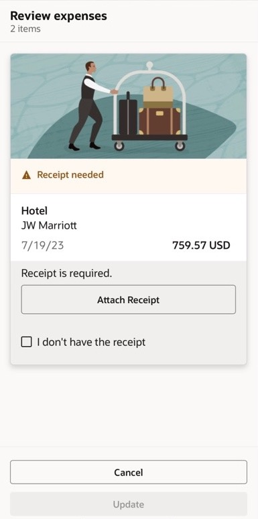
Task: Click the "Receipt is required." message
Action: coord(66,274)
